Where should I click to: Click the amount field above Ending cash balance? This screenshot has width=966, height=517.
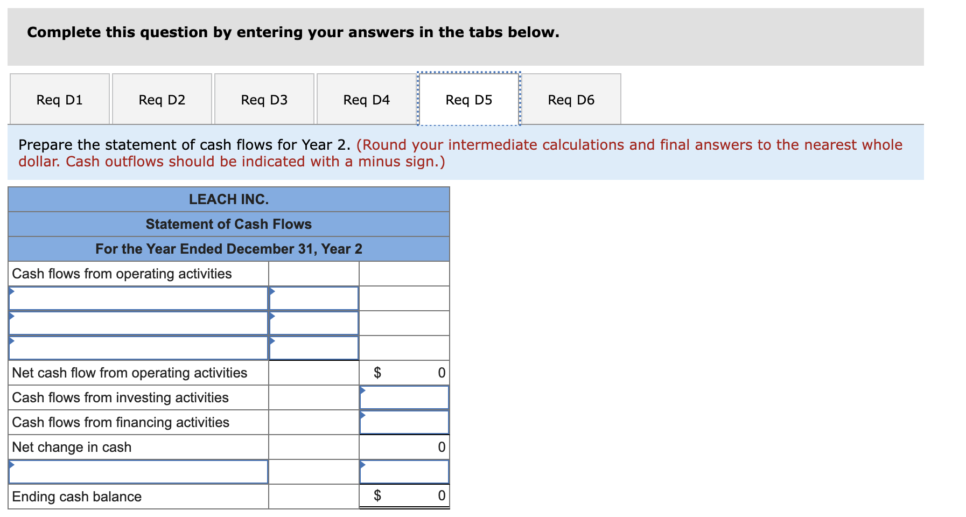point(404,471)
